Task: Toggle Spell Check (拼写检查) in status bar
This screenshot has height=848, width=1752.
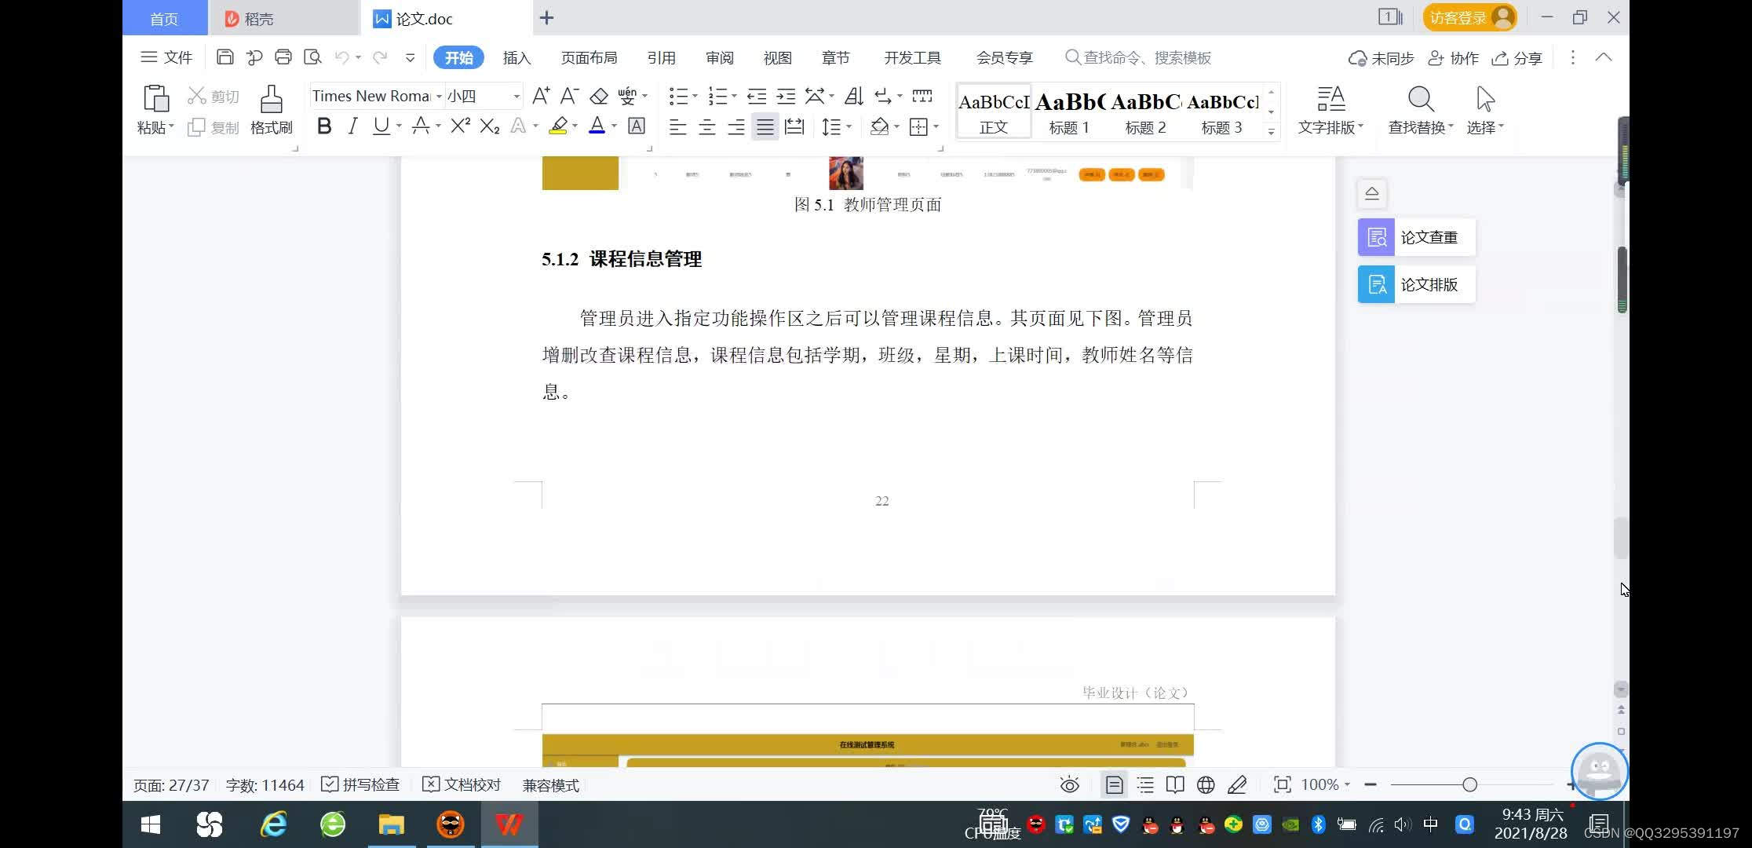Action: (x=360, y=784)
